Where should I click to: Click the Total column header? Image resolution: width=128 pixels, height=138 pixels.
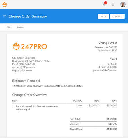[114, 101]
